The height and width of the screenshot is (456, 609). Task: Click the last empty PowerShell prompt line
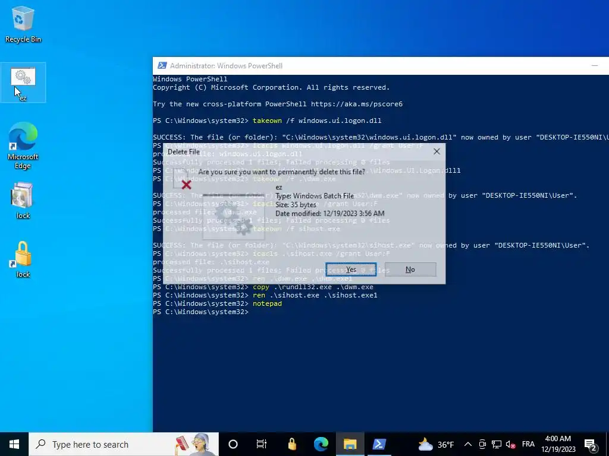click(201, 312)
